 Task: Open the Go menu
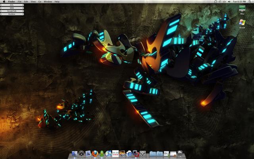point(40,2)
